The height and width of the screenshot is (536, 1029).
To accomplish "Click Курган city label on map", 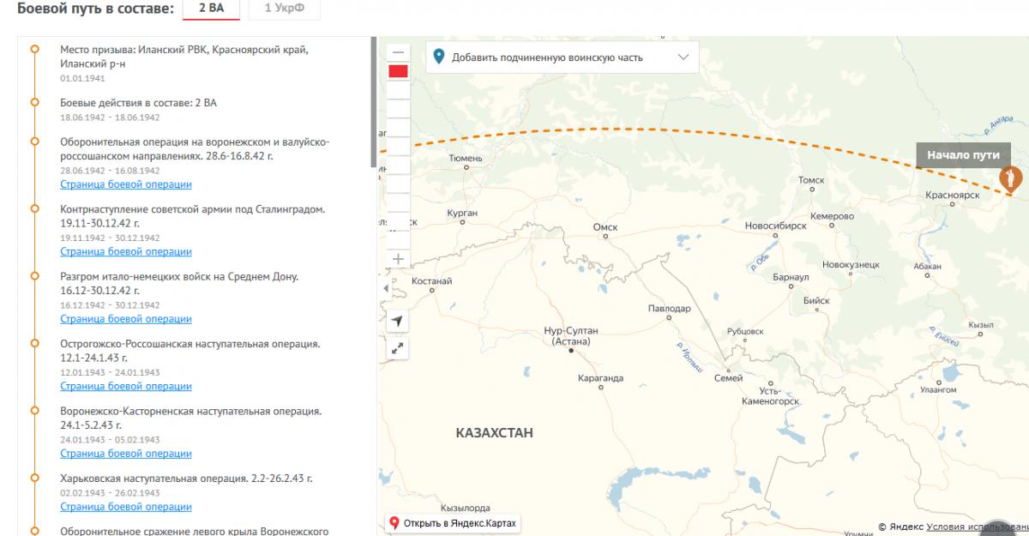I will (461, 212).
